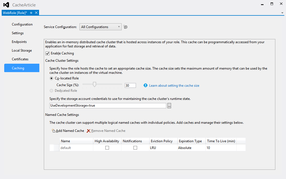Click the red Remove Named Cache icon
This screenshot has height=179, width=286.
click(x=88, y=131)
